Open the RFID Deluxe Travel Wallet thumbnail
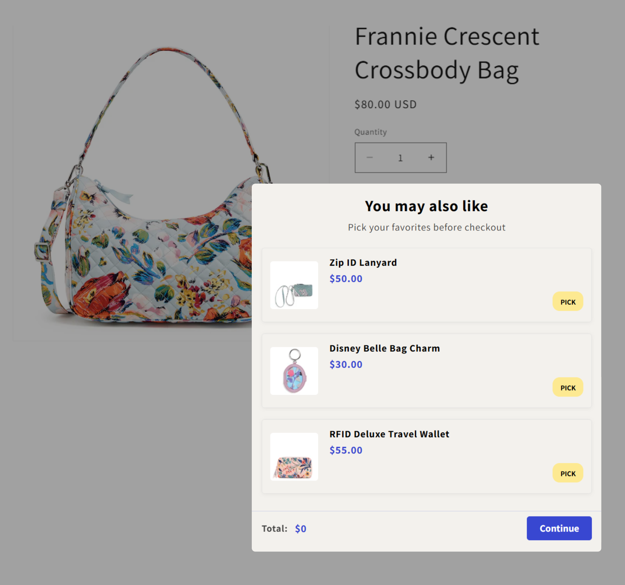Image resolution: width=625 pixels, height=585 pixels. (294, 457)
